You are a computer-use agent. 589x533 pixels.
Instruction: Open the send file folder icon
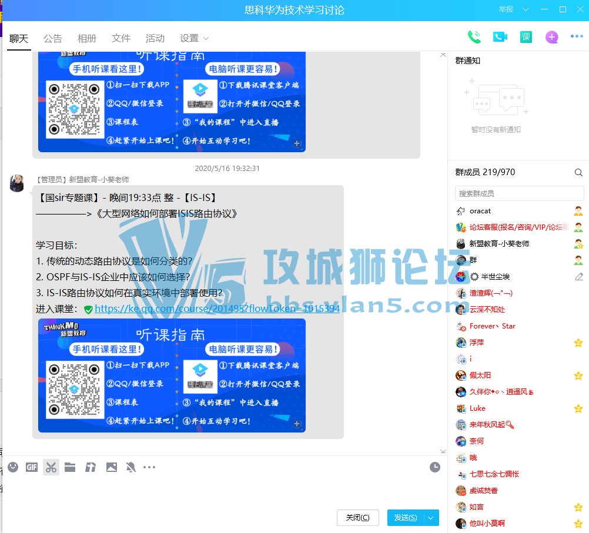70,467
